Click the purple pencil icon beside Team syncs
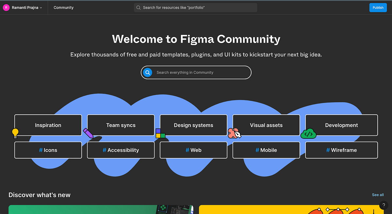 pyautogui.click(x=88, y=133)
